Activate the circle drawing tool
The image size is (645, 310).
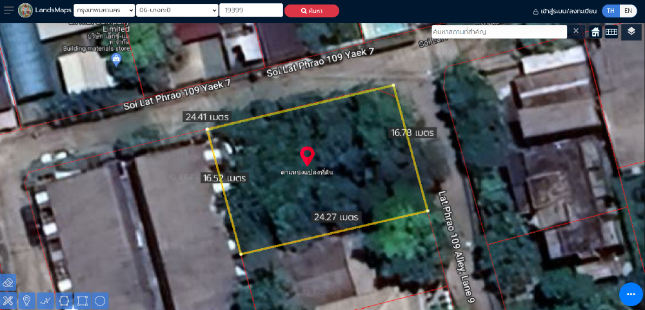tap(100, 300)
